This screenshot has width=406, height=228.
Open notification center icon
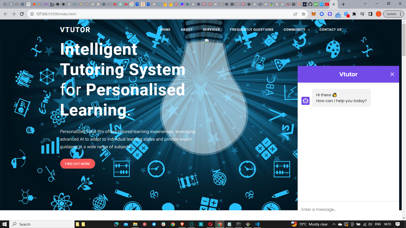coord(398,224)
